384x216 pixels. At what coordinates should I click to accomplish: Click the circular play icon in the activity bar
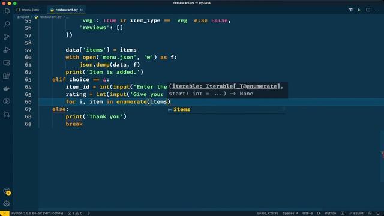7,101
